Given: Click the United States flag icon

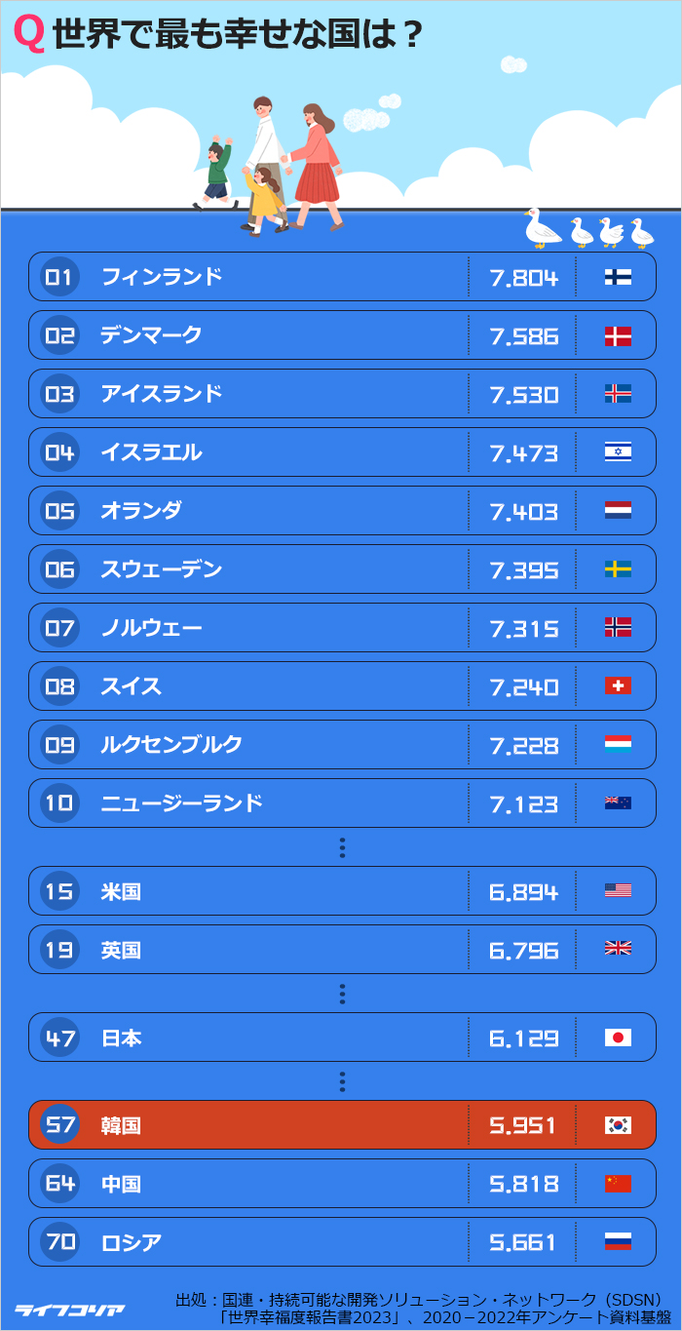Looking at the screenshot, I should (x=618, y=890).
